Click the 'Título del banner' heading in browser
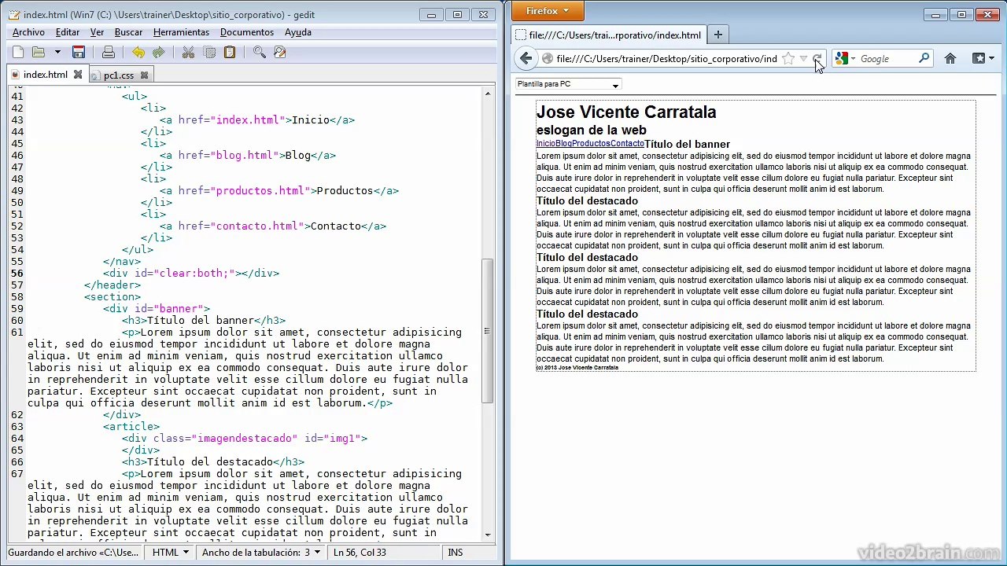 [688, 145]
